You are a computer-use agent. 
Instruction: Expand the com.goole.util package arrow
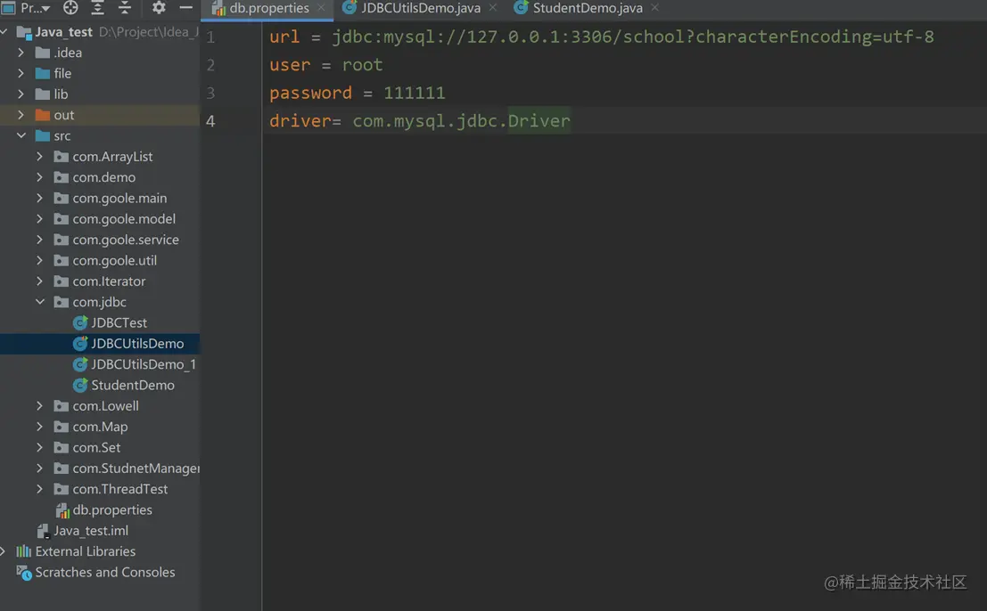click(x=39, y=259)
